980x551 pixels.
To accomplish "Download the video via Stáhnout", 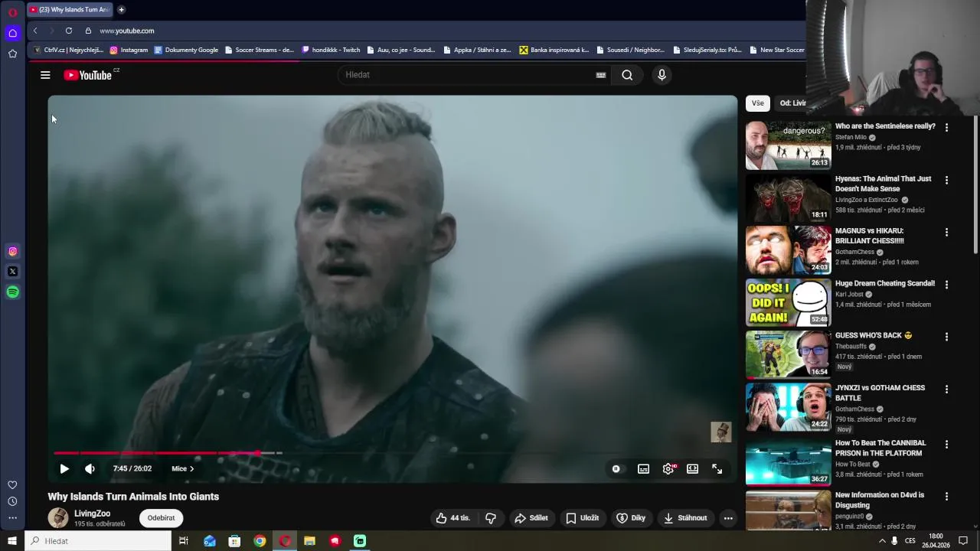I will 685,518.
